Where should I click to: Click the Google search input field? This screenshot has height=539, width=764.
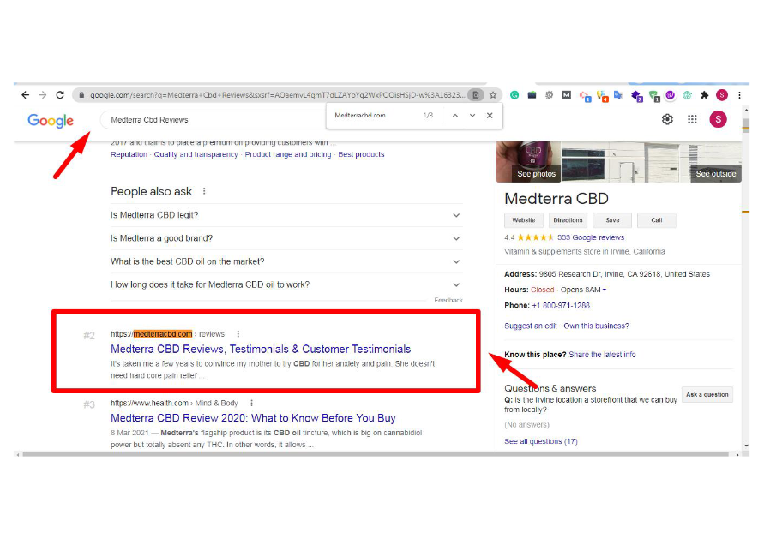214,120
